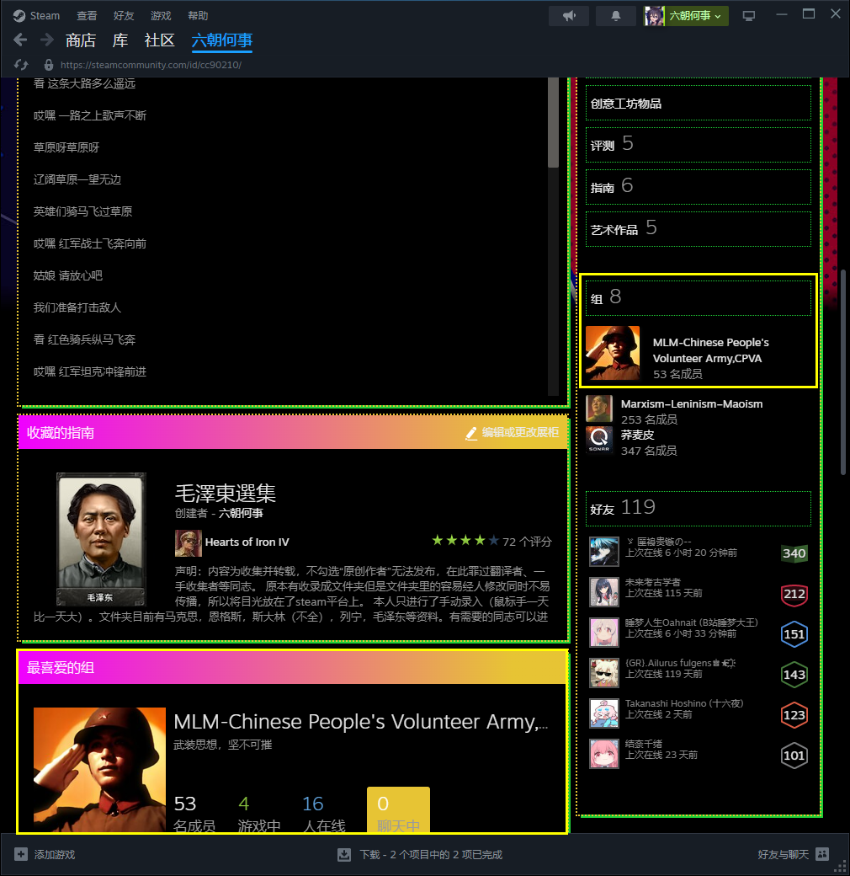Screen dimensions: 850x876
Task: Click the MLM-Chinese People's Volunteer Army sidebar link
Action: click(x=710, y=350)
